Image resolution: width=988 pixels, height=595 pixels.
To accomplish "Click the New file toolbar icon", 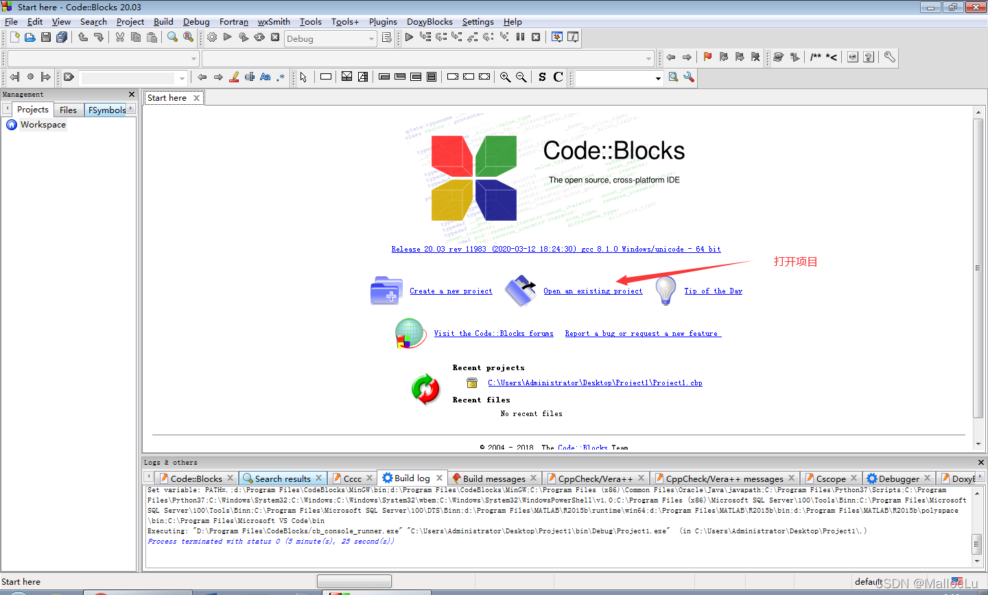I will click(x=14, y=38).
